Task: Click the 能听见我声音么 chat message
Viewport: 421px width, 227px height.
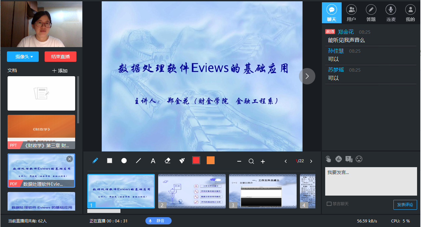Action: (x=347, y=40)
